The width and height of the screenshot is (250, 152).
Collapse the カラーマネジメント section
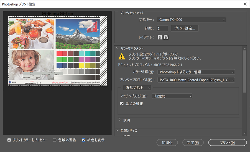pyautogui.click(x=117, y=48)
